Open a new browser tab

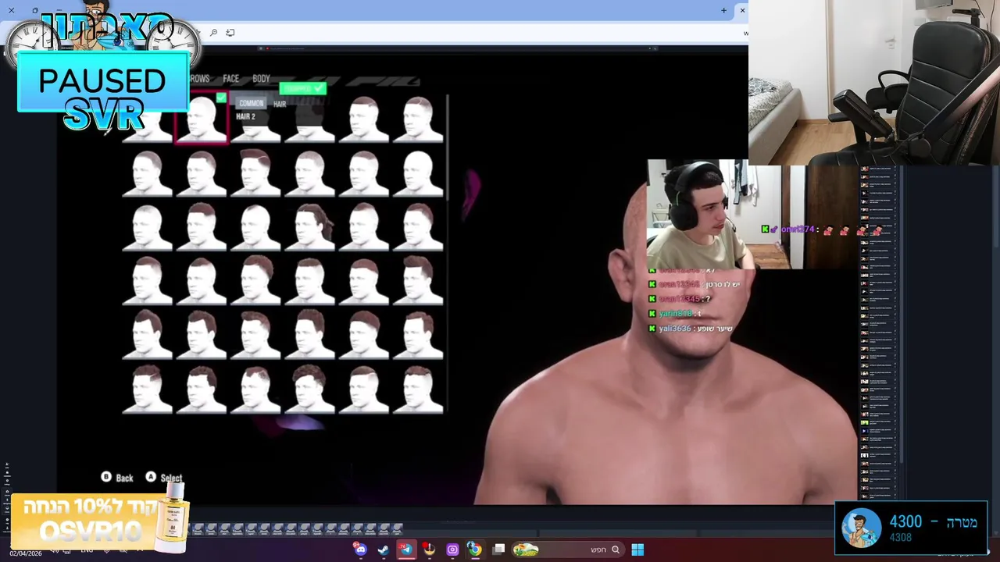[723, 10]
